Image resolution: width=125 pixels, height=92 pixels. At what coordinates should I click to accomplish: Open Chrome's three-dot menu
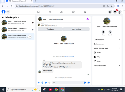click(122, 6)
